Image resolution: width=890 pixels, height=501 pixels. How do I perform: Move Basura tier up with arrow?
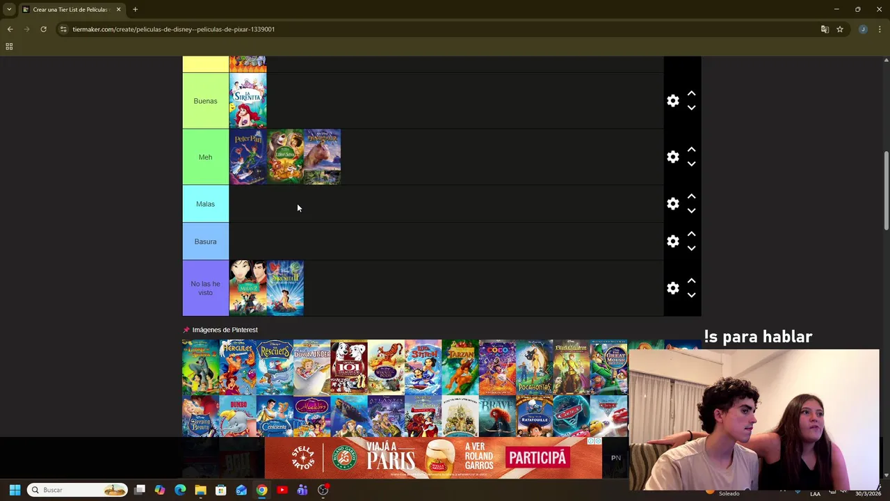point(691,234)
